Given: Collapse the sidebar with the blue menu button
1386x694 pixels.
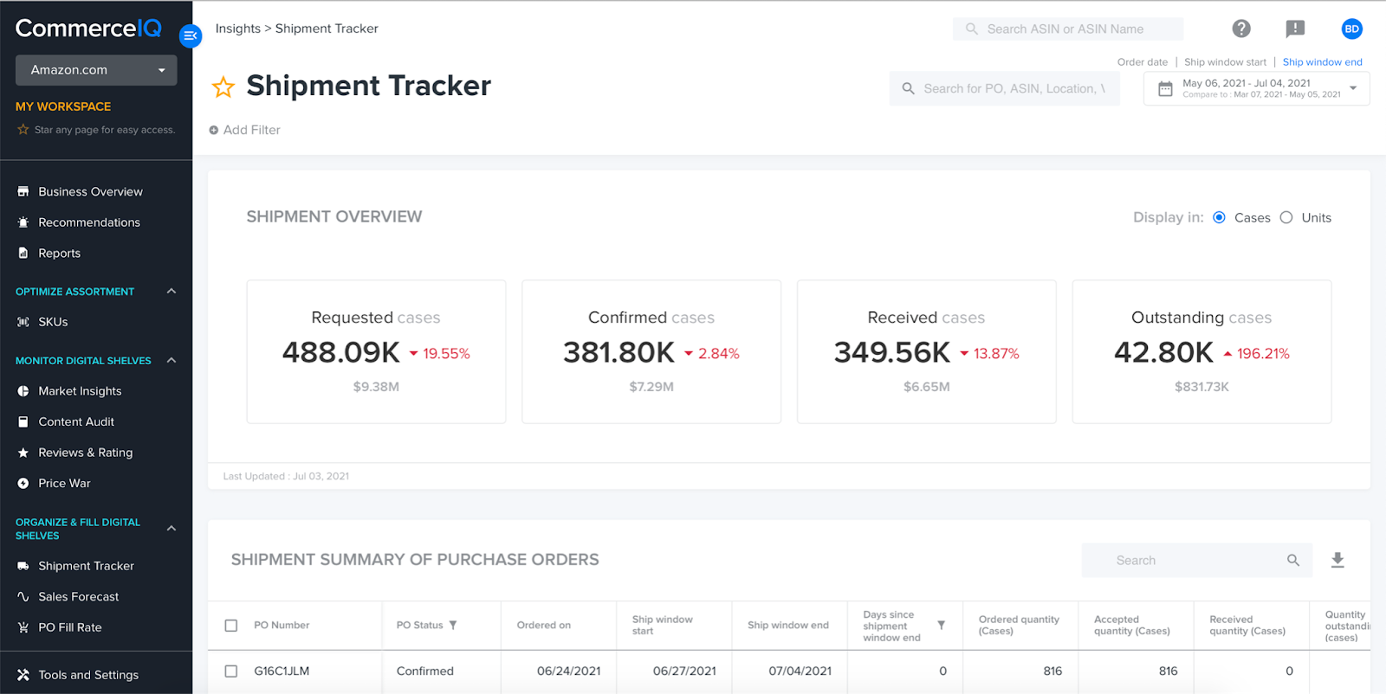Looking at the screenshot, I should [x=191, y=35].
